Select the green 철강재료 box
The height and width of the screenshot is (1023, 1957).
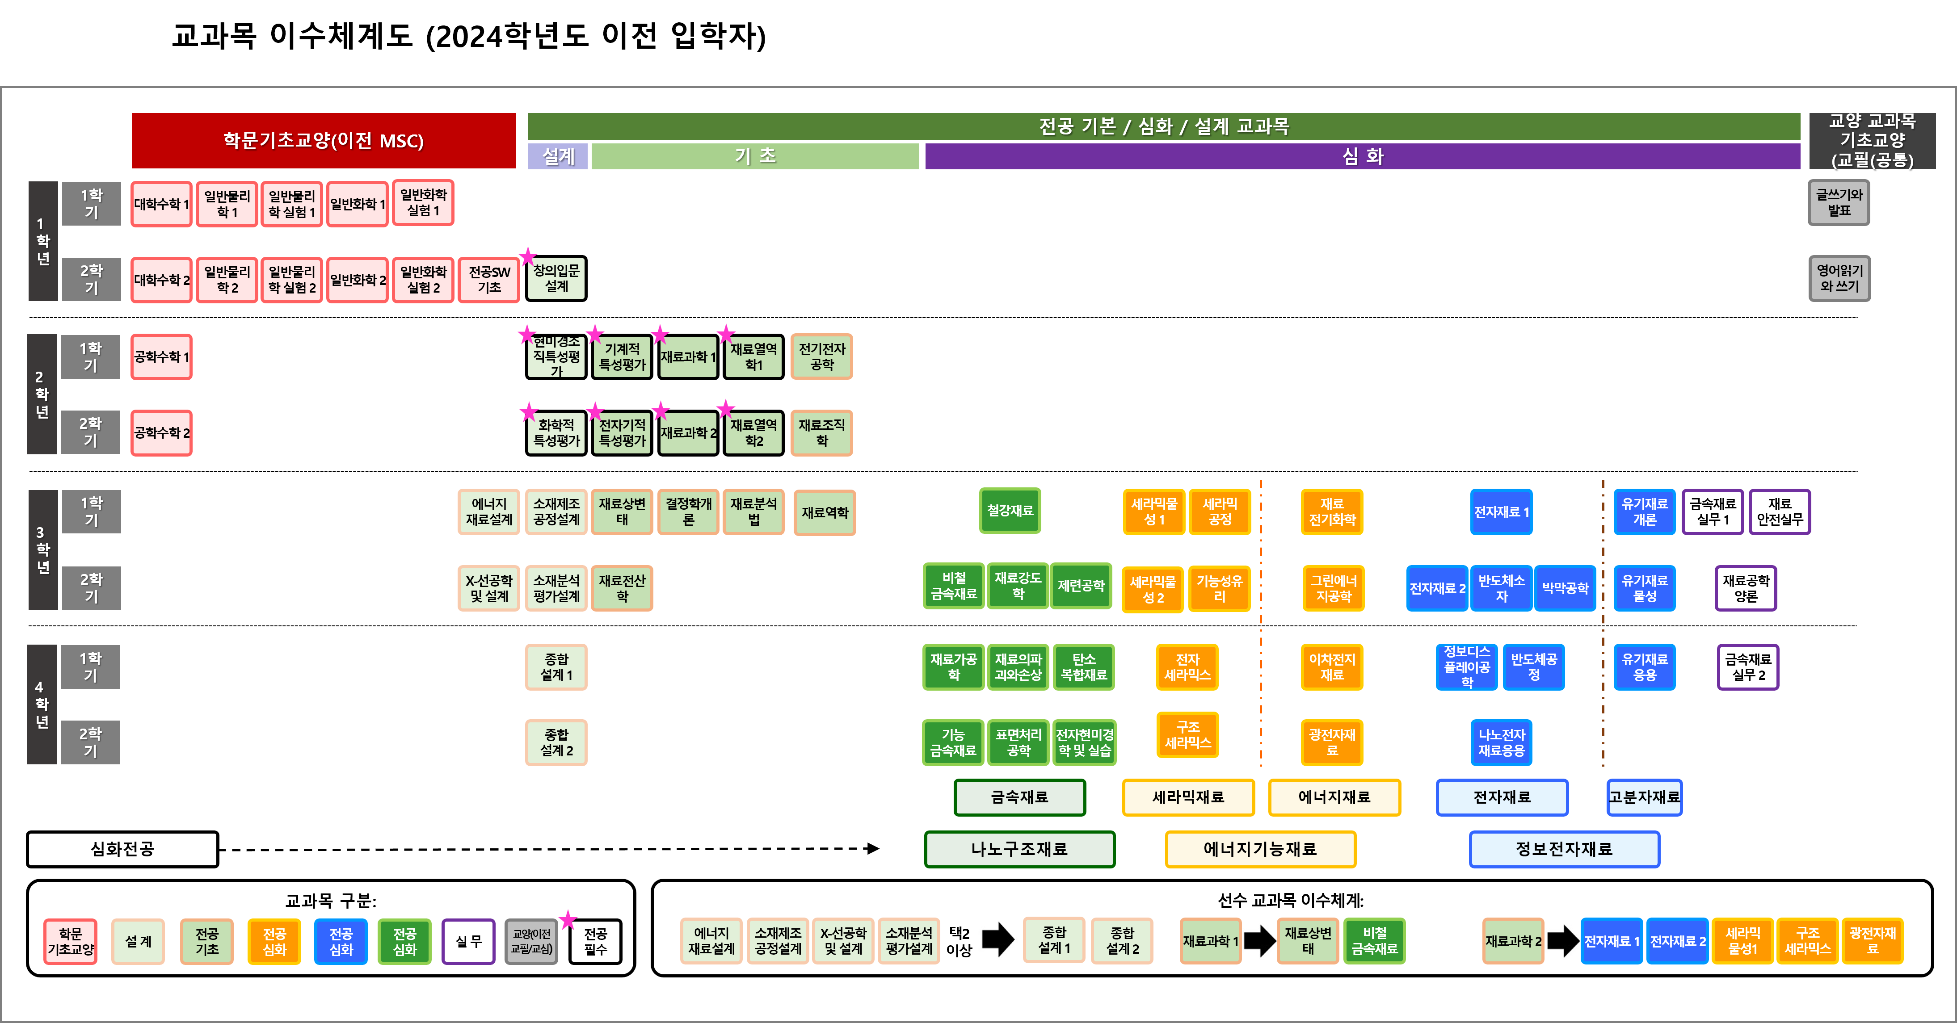(x=1010, y=510)
